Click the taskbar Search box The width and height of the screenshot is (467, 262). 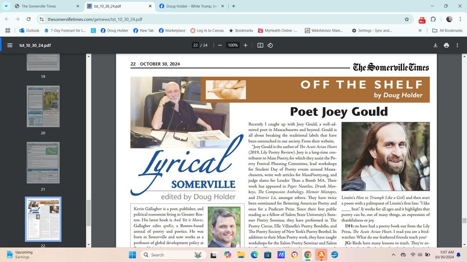[x=174, y=255]
